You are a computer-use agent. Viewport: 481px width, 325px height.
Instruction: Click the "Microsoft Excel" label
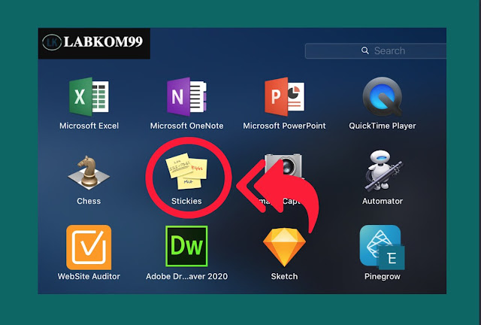point(89,126)
